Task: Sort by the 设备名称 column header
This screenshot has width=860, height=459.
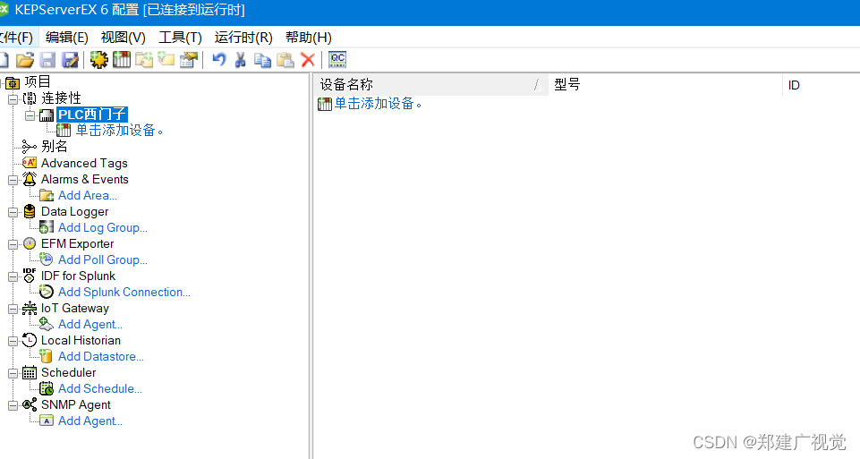Action: tap(431, 84)
